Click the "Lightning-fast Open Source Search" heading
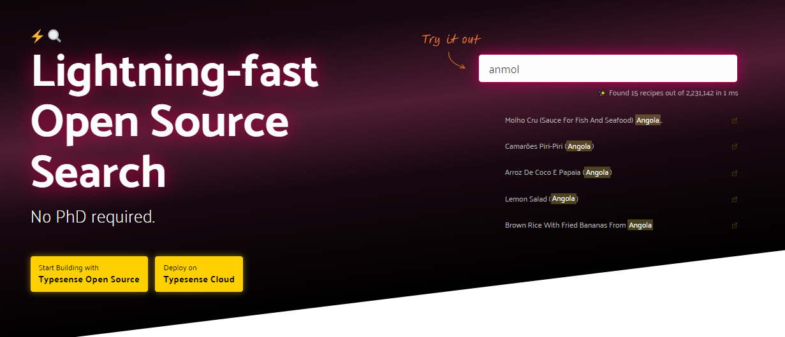This screenshot has width=785, height=337. tap(174, 121)
